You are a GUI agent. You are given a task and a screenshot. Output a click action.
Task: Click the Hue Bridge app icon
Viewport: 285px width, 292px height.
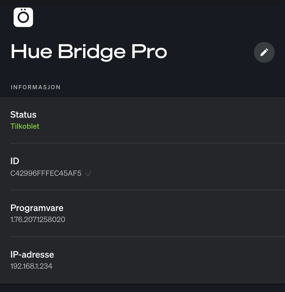click(x=23, y=17)
